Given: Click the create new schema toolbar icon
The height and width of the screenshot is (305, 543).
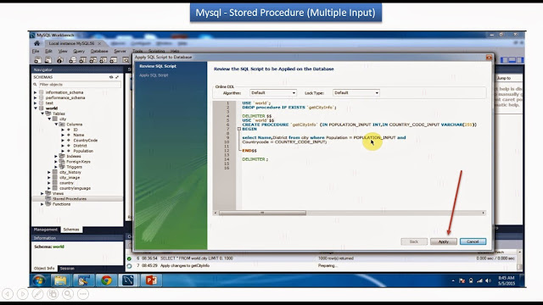Looking at the screenshot, I should tap(72, 60).
